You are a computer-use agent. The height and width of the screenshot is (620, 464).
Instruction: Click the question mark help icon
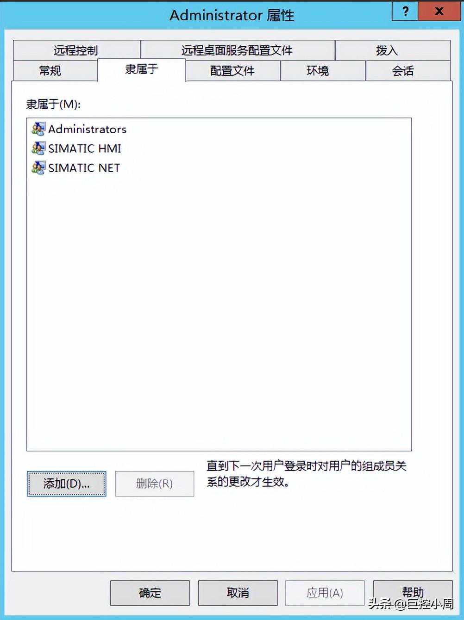click(x=405, y=11)
